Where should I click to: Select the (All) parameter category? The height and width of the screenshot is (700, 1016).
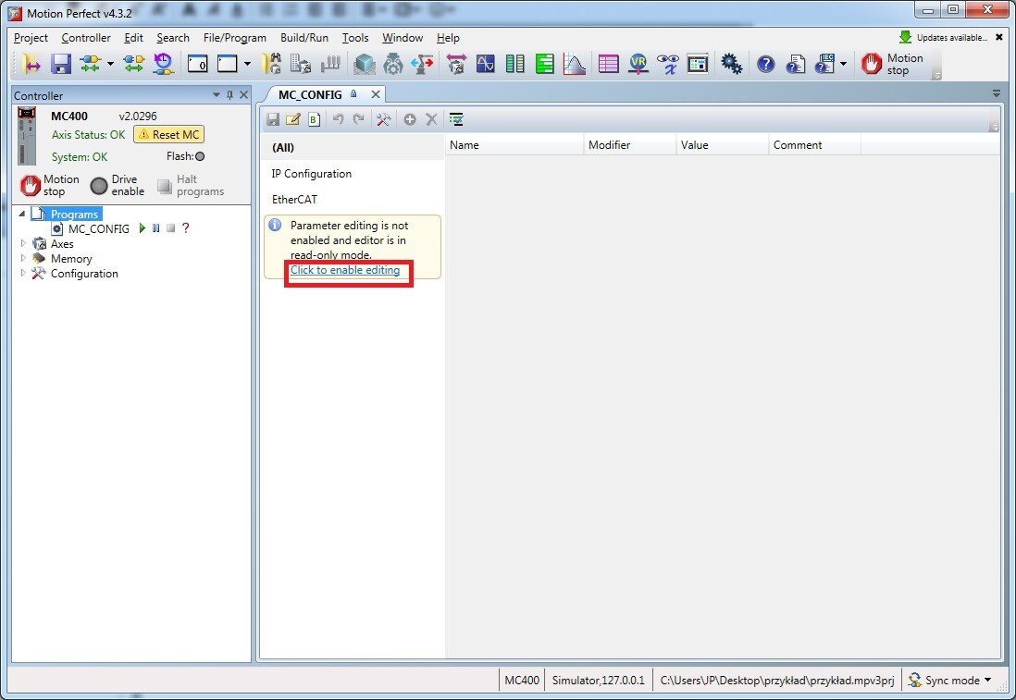pos(353,148)
